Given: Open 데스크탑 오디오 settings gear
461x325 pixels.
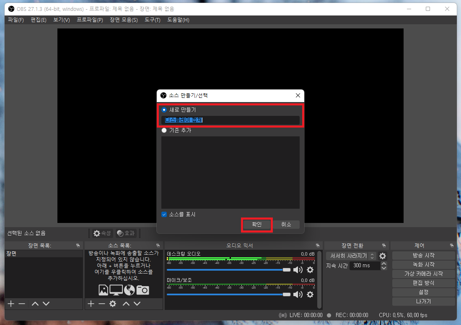Looking at the screenshot, I should (x=310, y=270).
